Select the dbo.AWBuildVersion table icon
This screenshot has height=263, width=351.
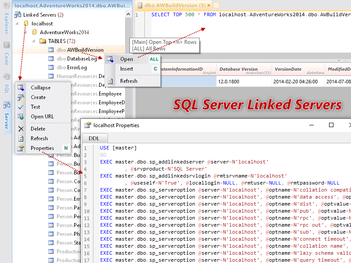(x=51, y=50)
